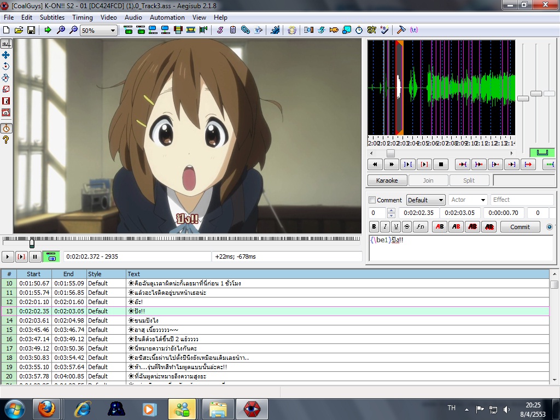Play video with play button
This screenshot has width=560, height=420.
(8, 256)
